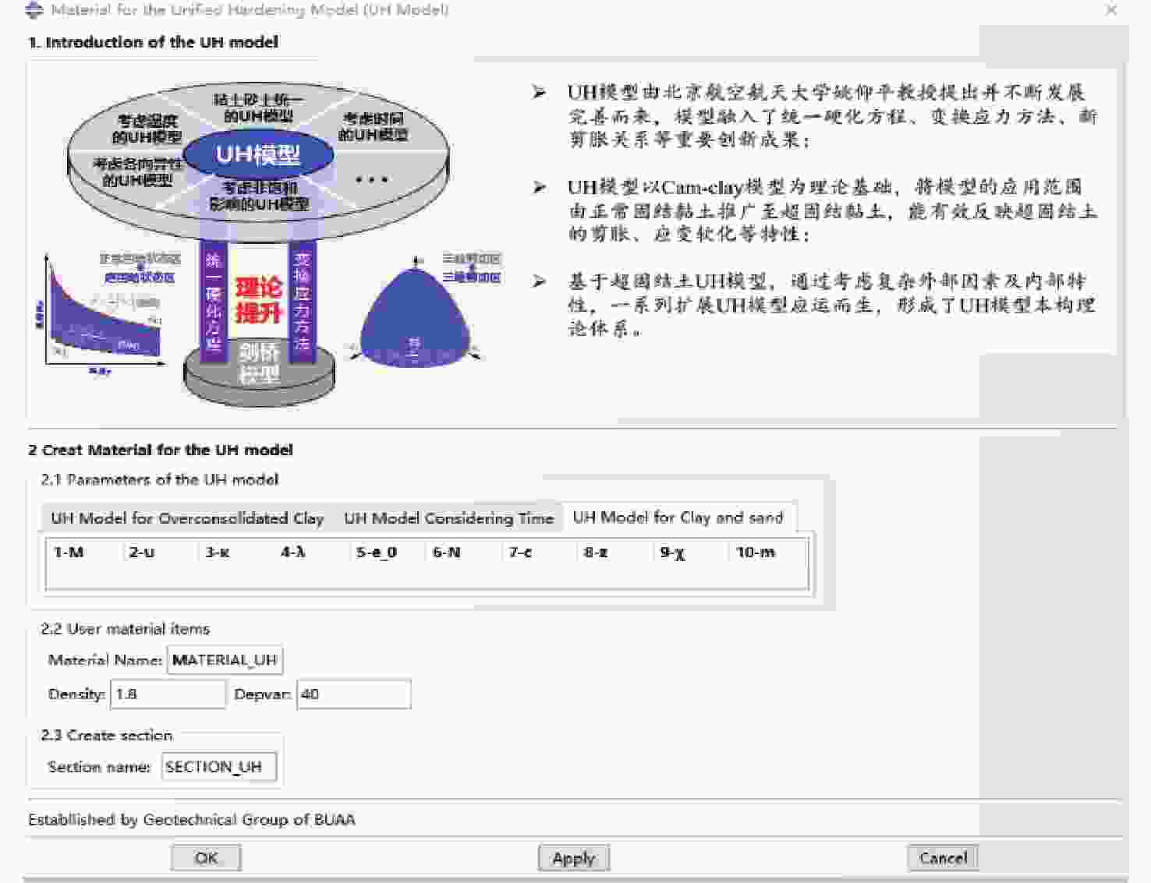Switch to UH Model for Overconsolidated Clay tab
This screenshot has height=883, width=1151.
click(187, 518)
